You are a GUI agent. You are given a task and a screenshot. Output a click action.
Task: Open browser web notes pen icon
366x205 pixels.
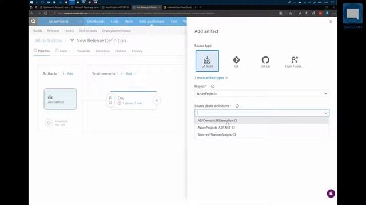click(307, 13)
